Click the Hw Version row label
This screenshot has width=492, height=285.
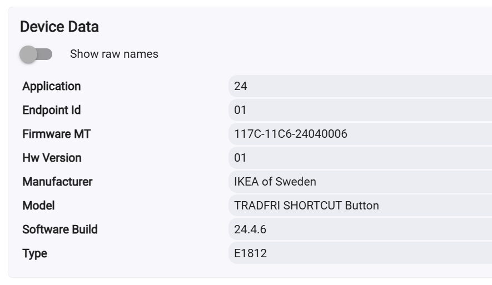[x=52, y=158]
